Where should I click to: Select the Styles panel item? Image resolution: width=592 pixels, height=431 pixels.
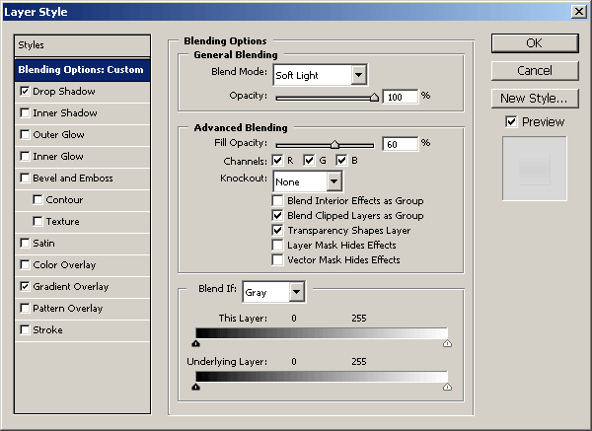click(82, 45)
